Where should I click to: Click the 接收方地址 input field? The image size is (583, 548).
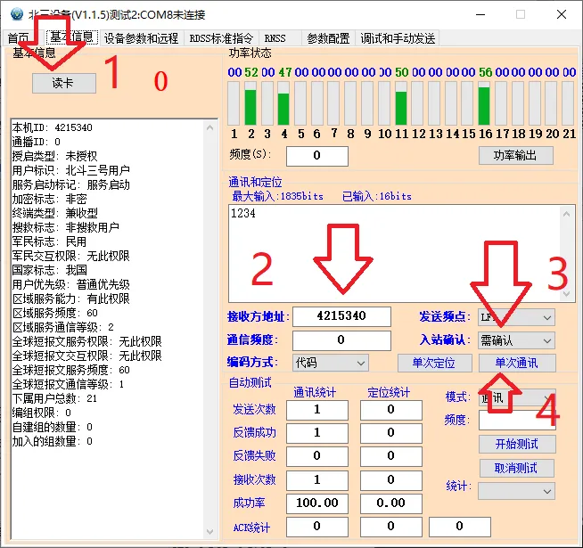pos(341,317)
